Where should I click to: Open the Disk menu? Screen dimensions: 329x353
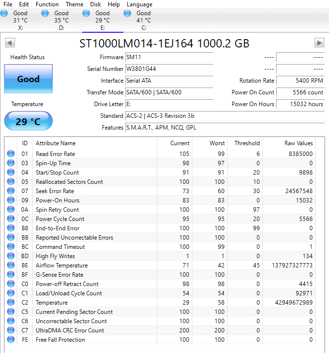pos(95,4)
